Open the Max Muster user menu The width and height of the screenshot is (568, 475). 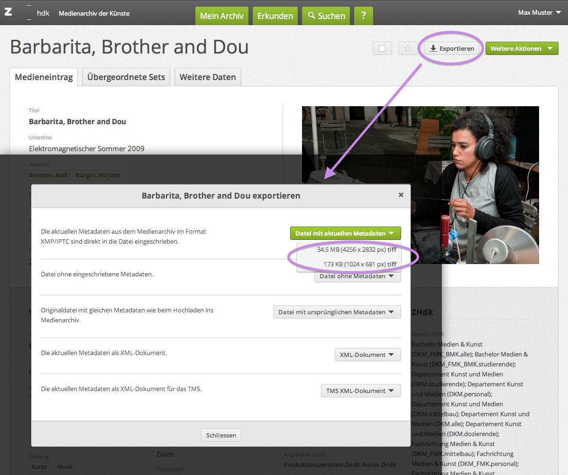pos(539,13)
